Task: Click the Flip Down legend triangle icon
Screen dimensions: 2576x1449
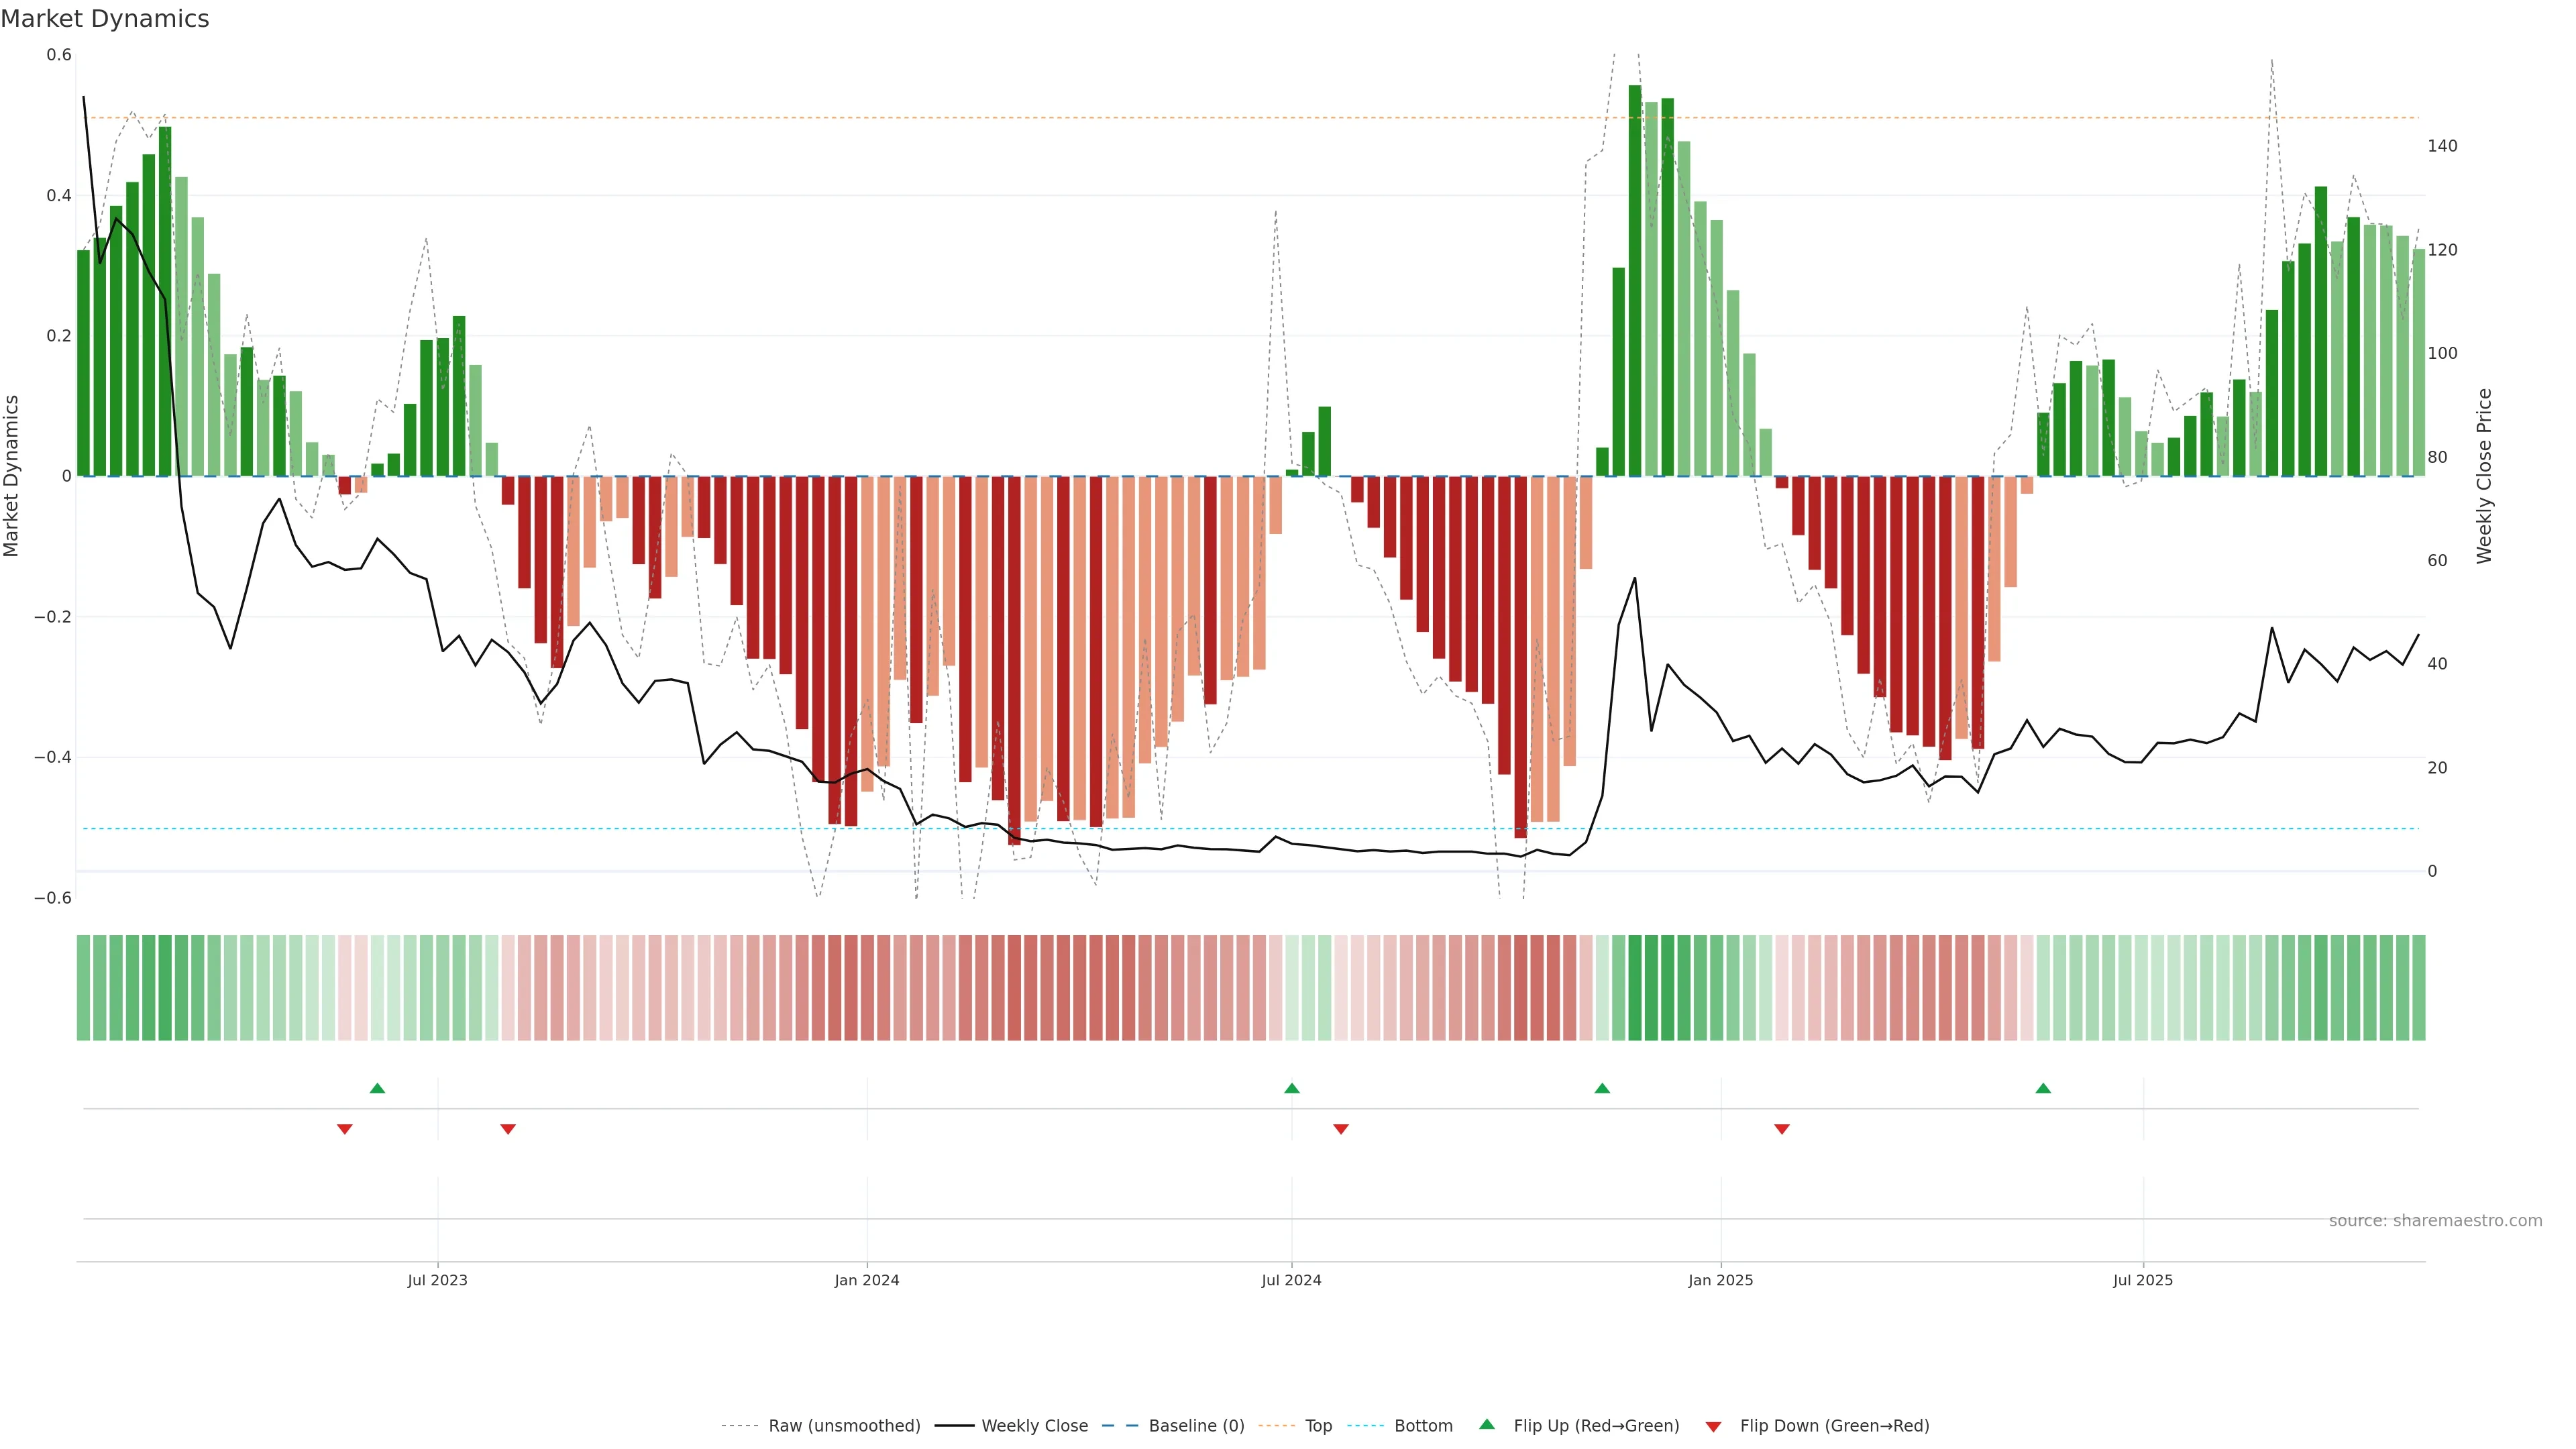Action: coord(1713,1427)
